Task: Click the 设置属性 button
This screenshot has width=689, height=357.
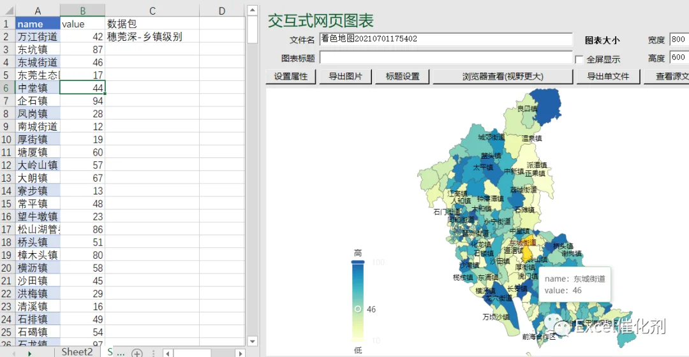Action: 290,76
